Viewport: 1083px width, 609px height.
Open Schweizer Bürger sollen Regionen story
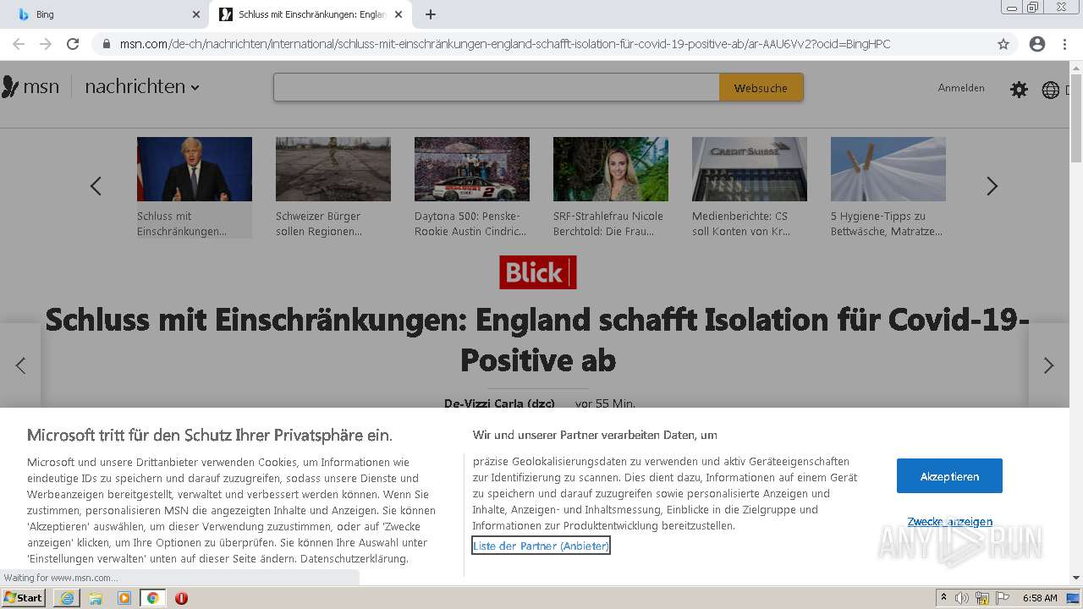[x=333, y=188]
